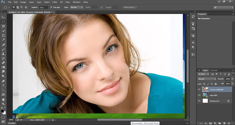This screenshot has width=235, height=125.
Task: Select the Elliptical Marquee tool in the toolbox
Action: [x=3, y=22]
